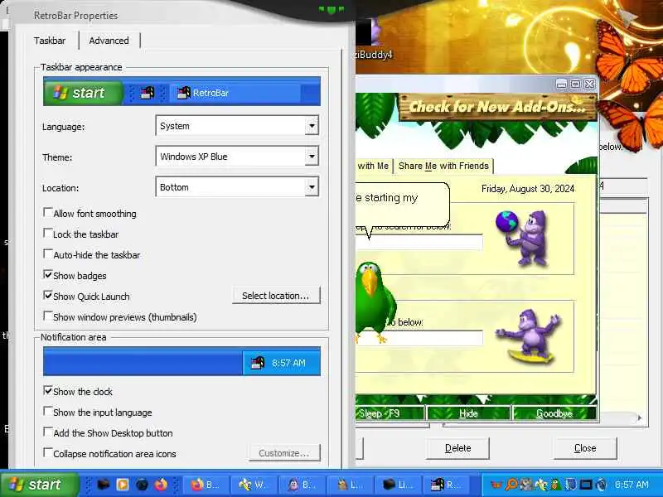Select the Taskbar tab in RetroBar Properties
This screenshot has width=663, height=497.
pos(50,41)
